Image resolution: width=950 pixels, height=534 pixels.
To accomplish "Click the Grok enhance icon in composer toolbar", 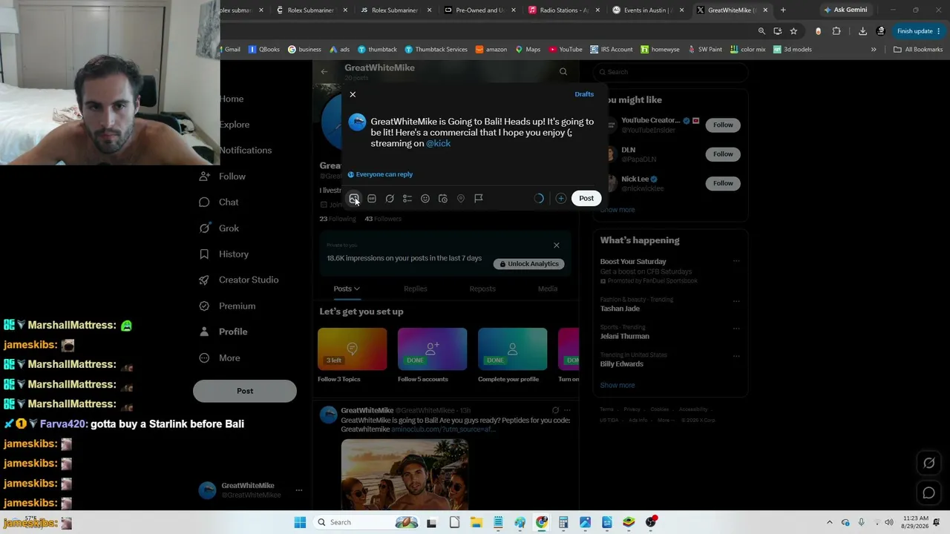I will click(390, 199).
